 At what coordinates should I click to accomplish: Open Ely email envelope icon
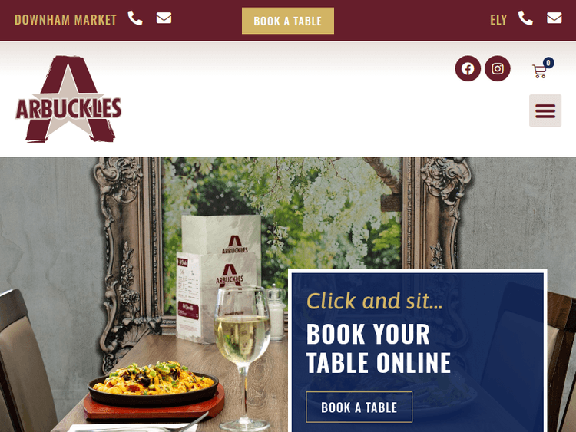[x=554, y=18]
